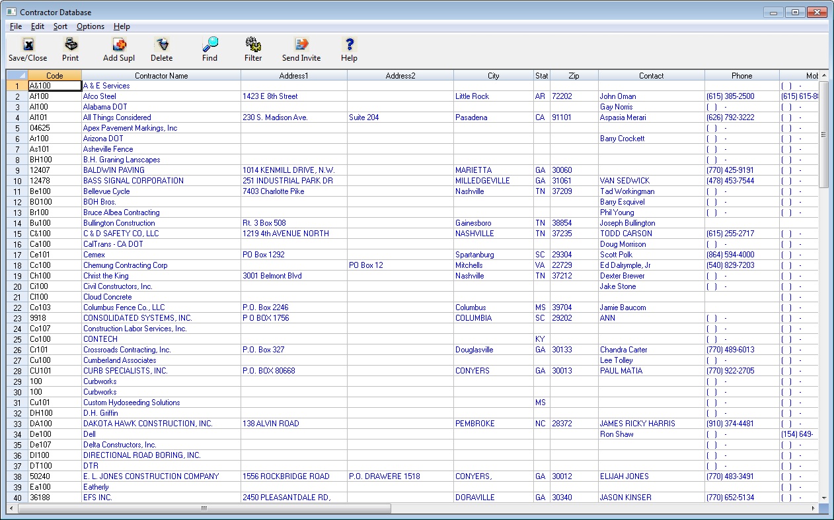The width and height of the screenshot is (834, 520).
Task: Click the vertical scrollbar thumb
Action: (x=823, y=134)
